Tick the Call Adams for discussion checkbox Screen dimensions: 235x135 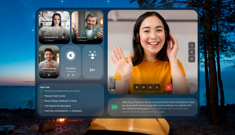click(x=41, y=106)
